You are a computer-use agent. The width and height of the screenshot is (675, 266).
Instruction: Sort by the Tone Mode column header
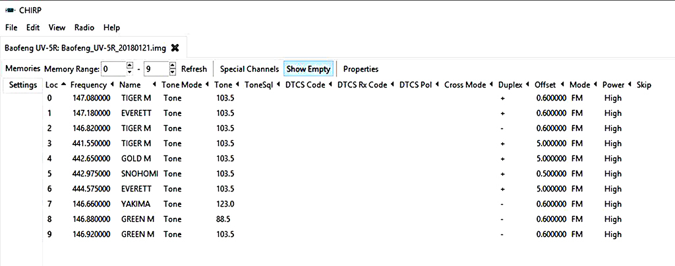click(185, 85)
